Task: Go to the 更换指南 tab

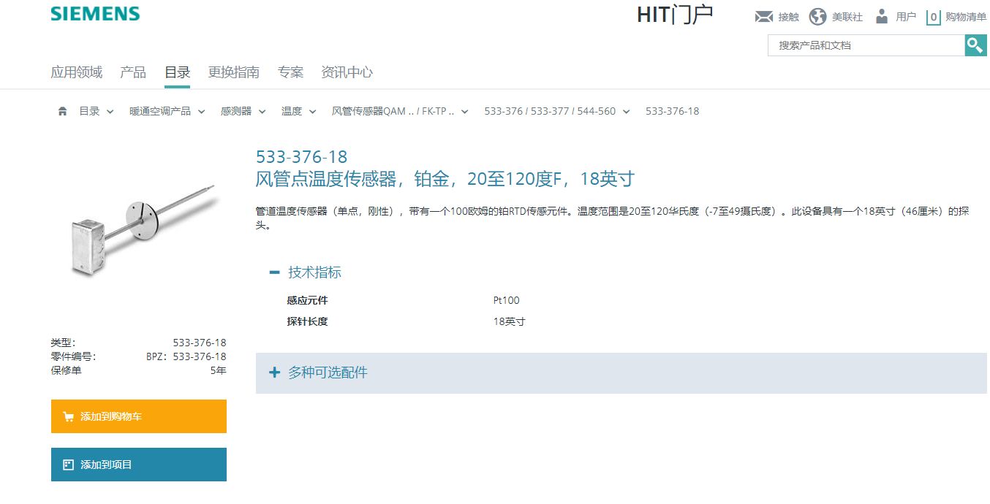Action: tap(233, 72)
